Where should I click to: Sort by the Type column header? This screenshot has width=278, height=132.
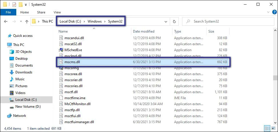pyautogui.click(x=178, y=31)
